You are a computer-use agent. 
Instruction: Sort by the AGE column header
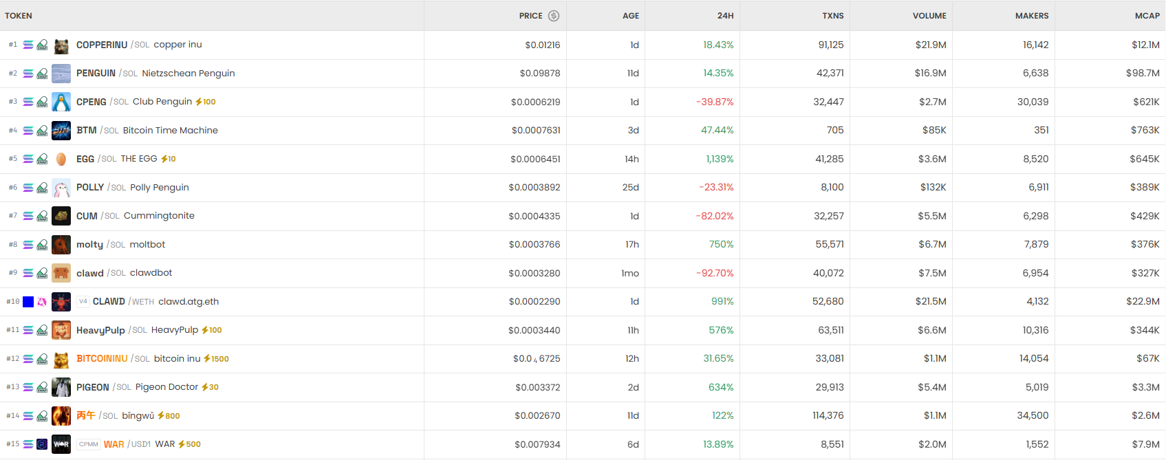point(630,16)
